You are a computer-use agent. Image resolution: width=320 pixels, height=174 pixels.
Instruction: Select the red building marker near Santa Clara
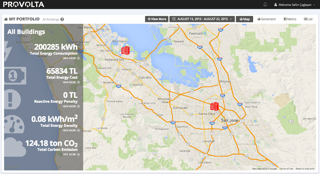[x=215, y=106]
